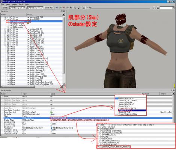Click the Load button

(5, 8)
